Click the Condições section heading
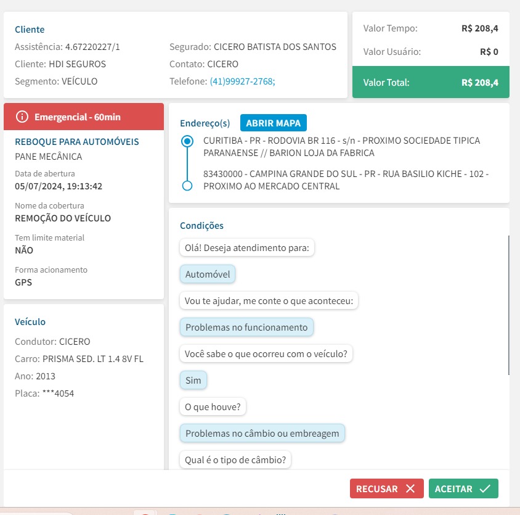 (x=201, y=226)
